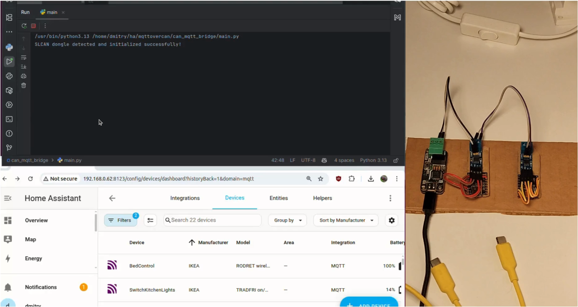This screenshot has width=578, height=307.
Task: Stop the running main process
Action: (33, 26)
